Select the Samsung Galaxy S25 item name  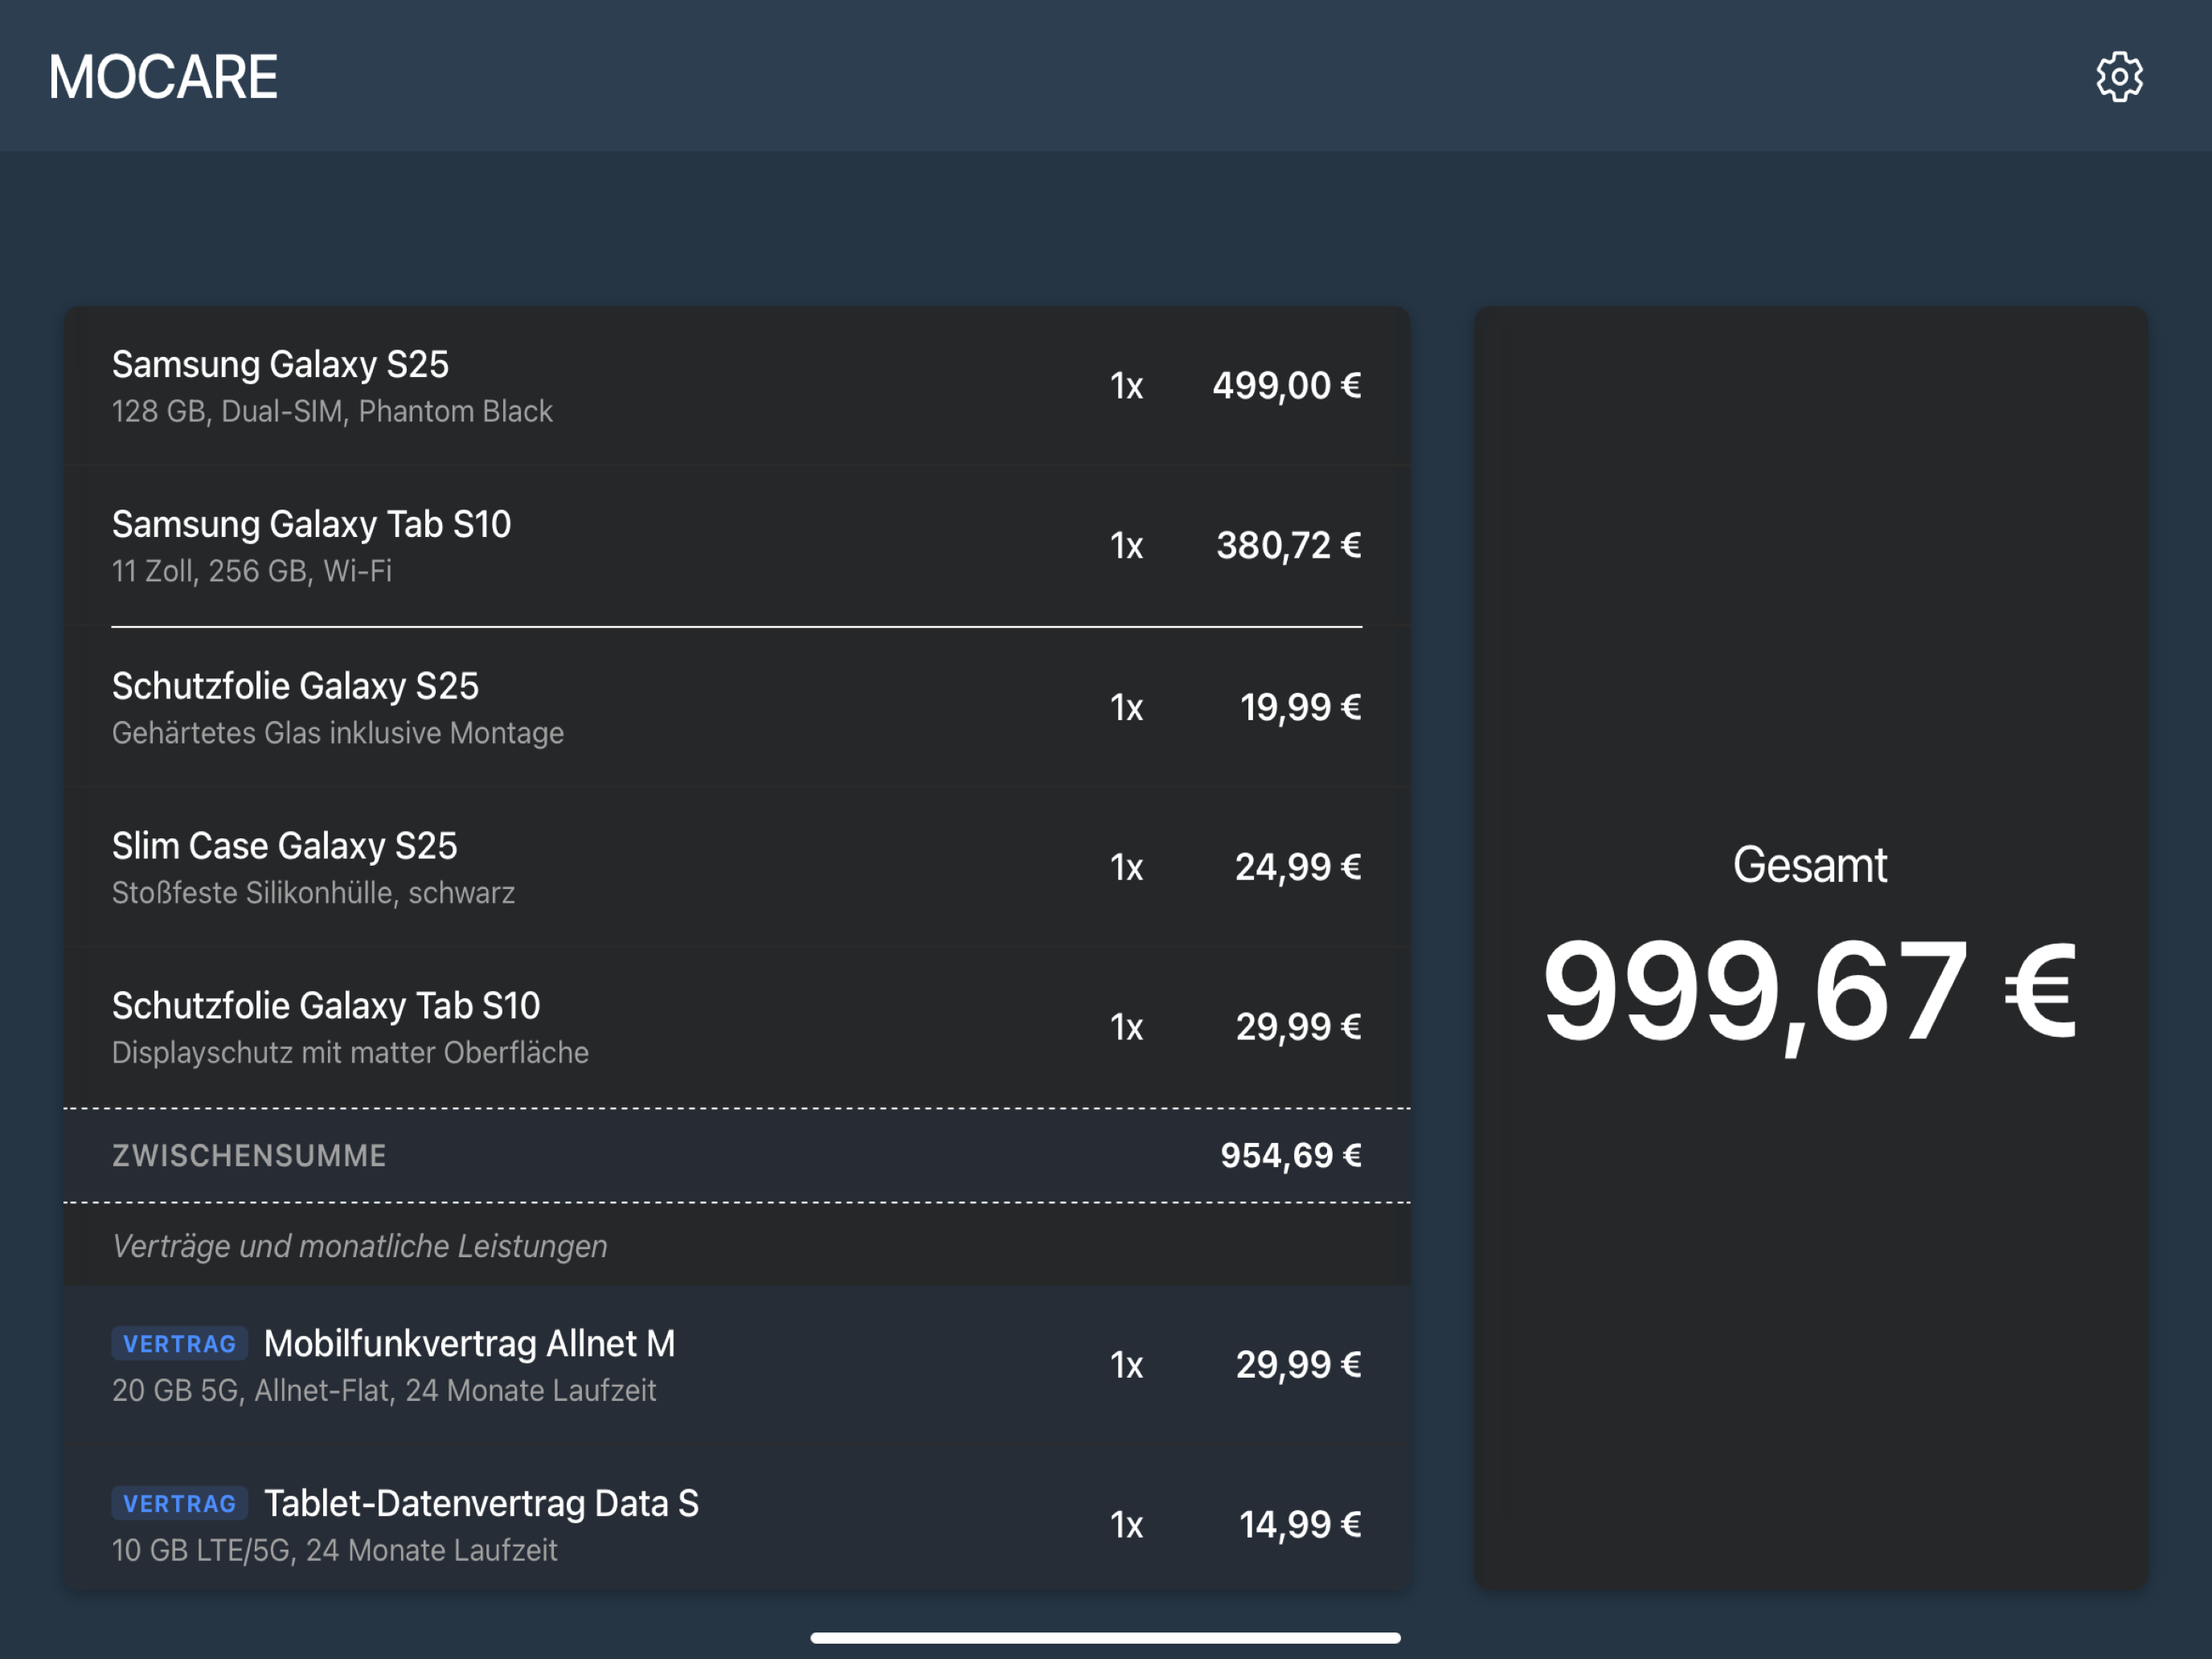(x=280, y=365)
